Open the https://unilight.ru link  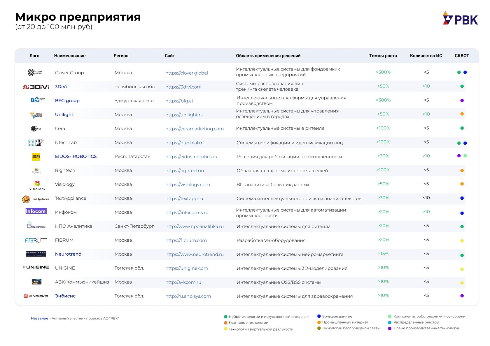(184, 115)
